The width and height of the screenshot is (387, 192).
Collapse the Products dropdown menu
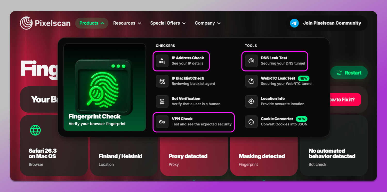click(x=92, y=23)
